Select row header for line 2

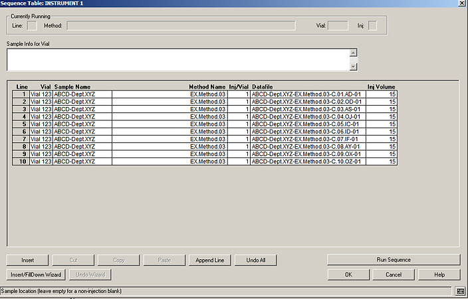[x=21, y=102]
